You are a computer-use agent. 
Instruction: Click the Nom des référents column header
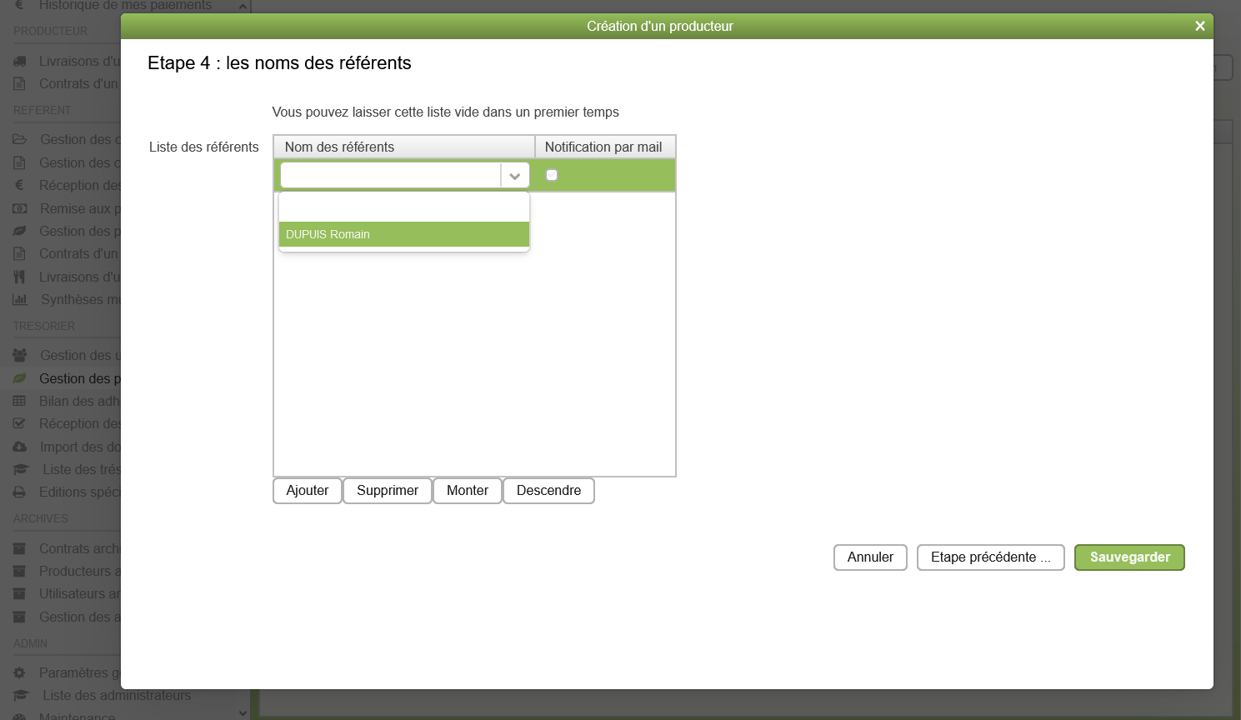pos(404,147)
